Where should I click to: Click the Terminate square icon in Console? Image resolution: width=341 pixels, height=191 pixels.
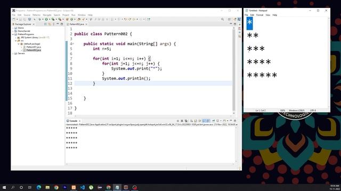[x=177, y=121]
